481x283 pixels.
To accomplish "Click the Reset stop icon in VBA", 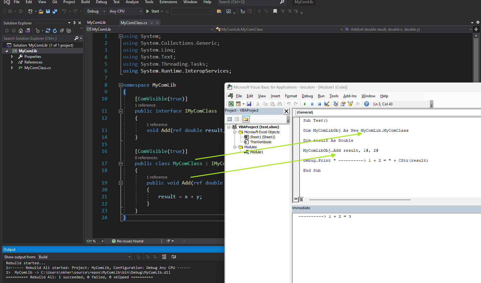I will coord(319,104).
